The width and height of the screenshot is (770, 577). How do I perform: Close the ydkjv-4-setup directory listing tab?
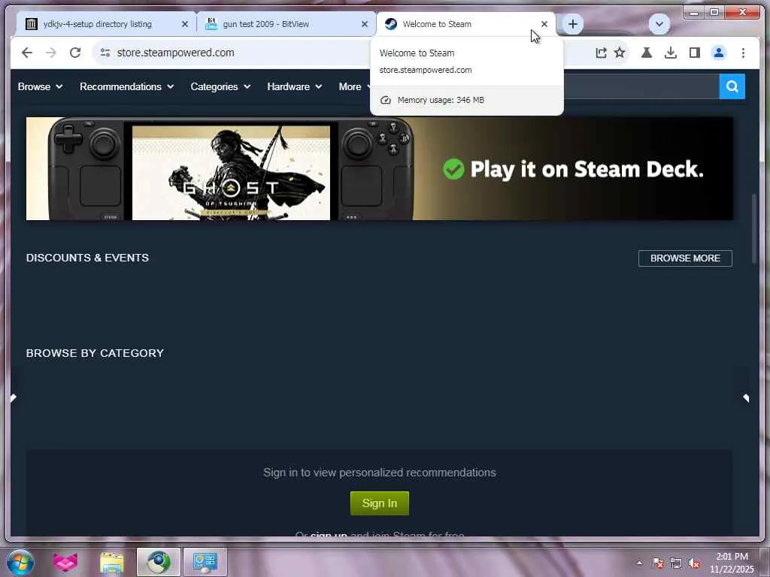[185, 24]
